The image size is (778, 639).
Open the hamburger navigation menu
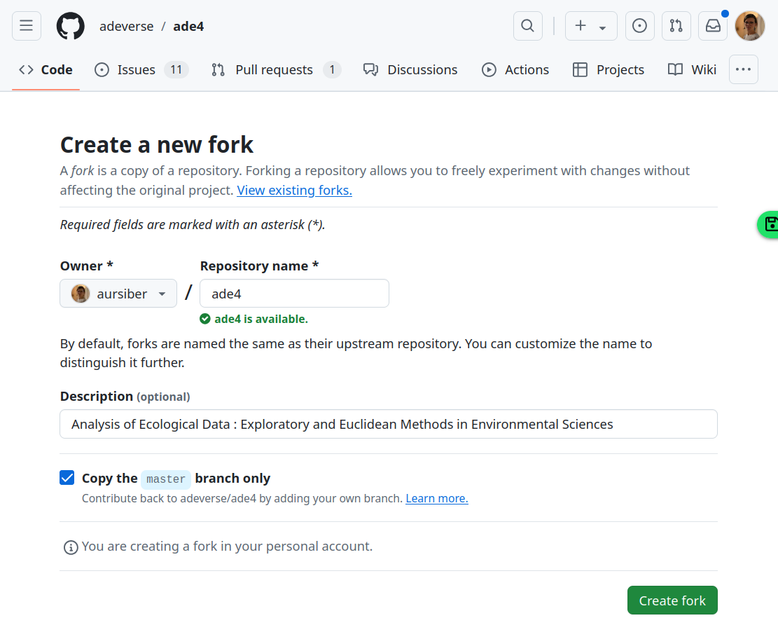pos(27,26)
